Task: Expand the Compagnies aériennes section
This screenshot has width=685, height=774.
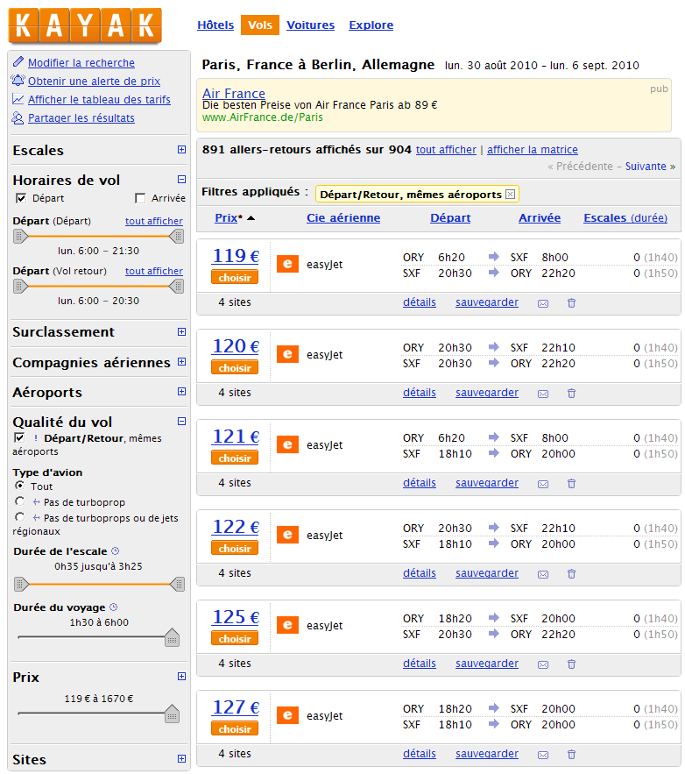Action: [x=181, y=362]
